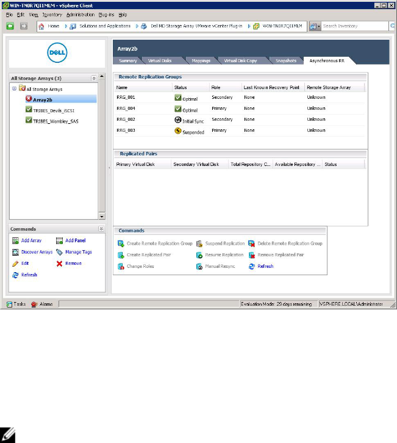Click the Edit pencil icon
The height and width of the screenshot is (443, 397).
coord(16,264)
